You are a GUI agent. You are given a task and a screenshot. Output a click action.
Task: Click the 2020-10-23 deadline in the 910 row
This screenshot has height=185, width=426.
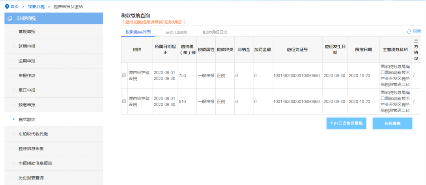pyautogui.click(x=359, y=102)
